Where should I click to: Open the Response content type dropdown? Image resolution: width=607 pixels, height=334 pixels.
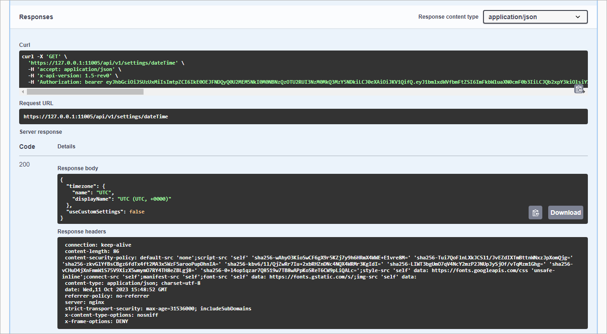point(535,17)
